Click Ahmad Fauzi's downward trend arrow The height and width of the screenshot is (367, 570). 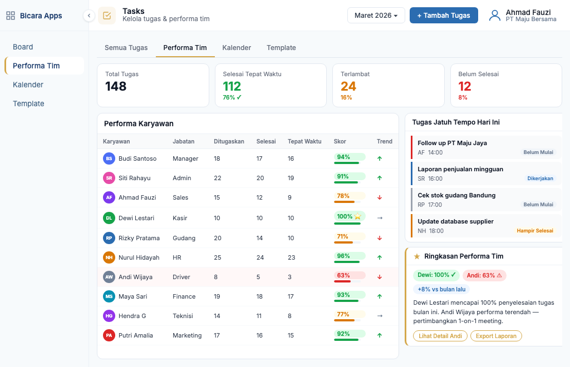(x=380, y=197)
